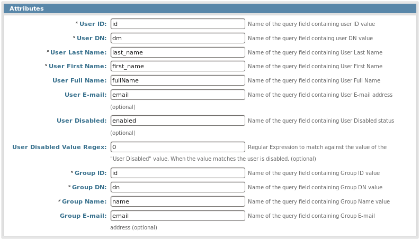Focus User Disabled Value Regex input
The width and height of the screenshot is (420, 240).
click(x=177, y=147)
